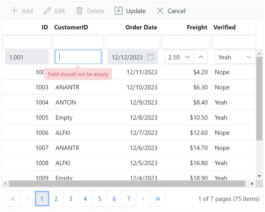Click the Order Date filter input box
Screen dimensions: 265x212
(x=133, y=42)
